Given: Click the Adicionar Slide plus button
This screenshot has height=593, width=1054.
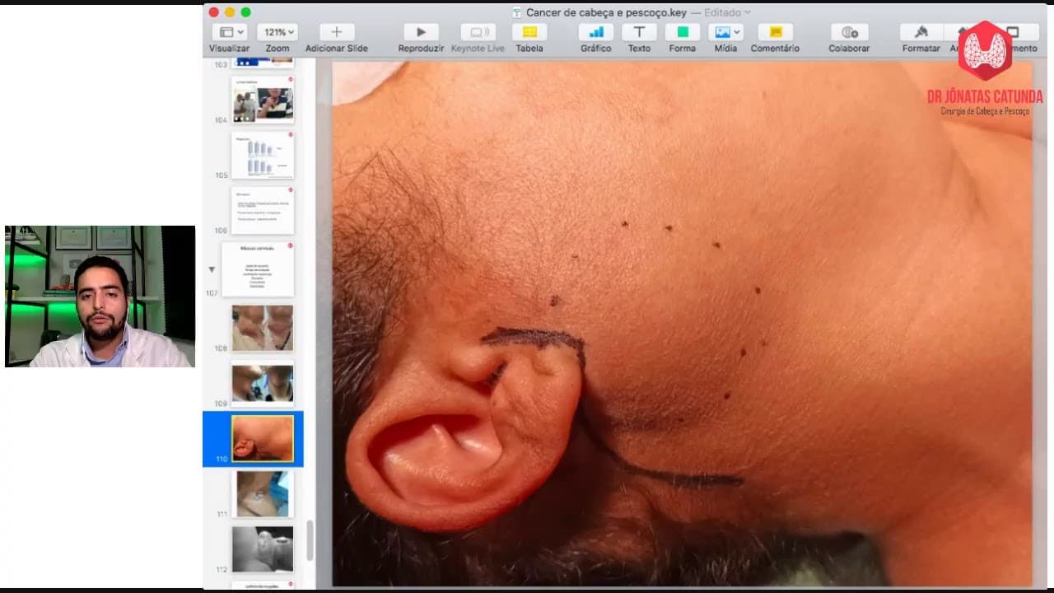Looking at the screenshot, I should coord(336,32).
